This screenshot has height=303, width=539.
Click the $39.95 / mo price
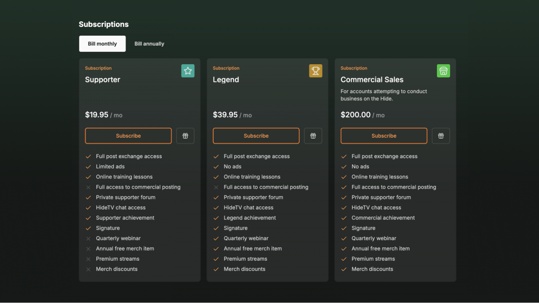(x=232, y=115)
